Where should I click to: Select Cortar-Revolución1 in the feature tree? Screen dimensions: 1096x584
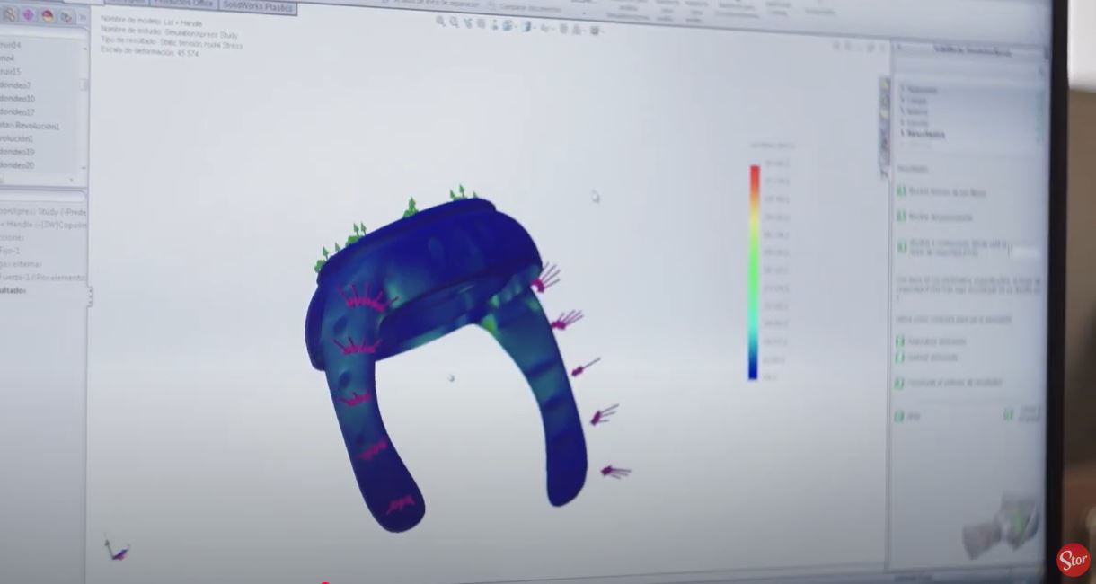[x=29, y=126]
